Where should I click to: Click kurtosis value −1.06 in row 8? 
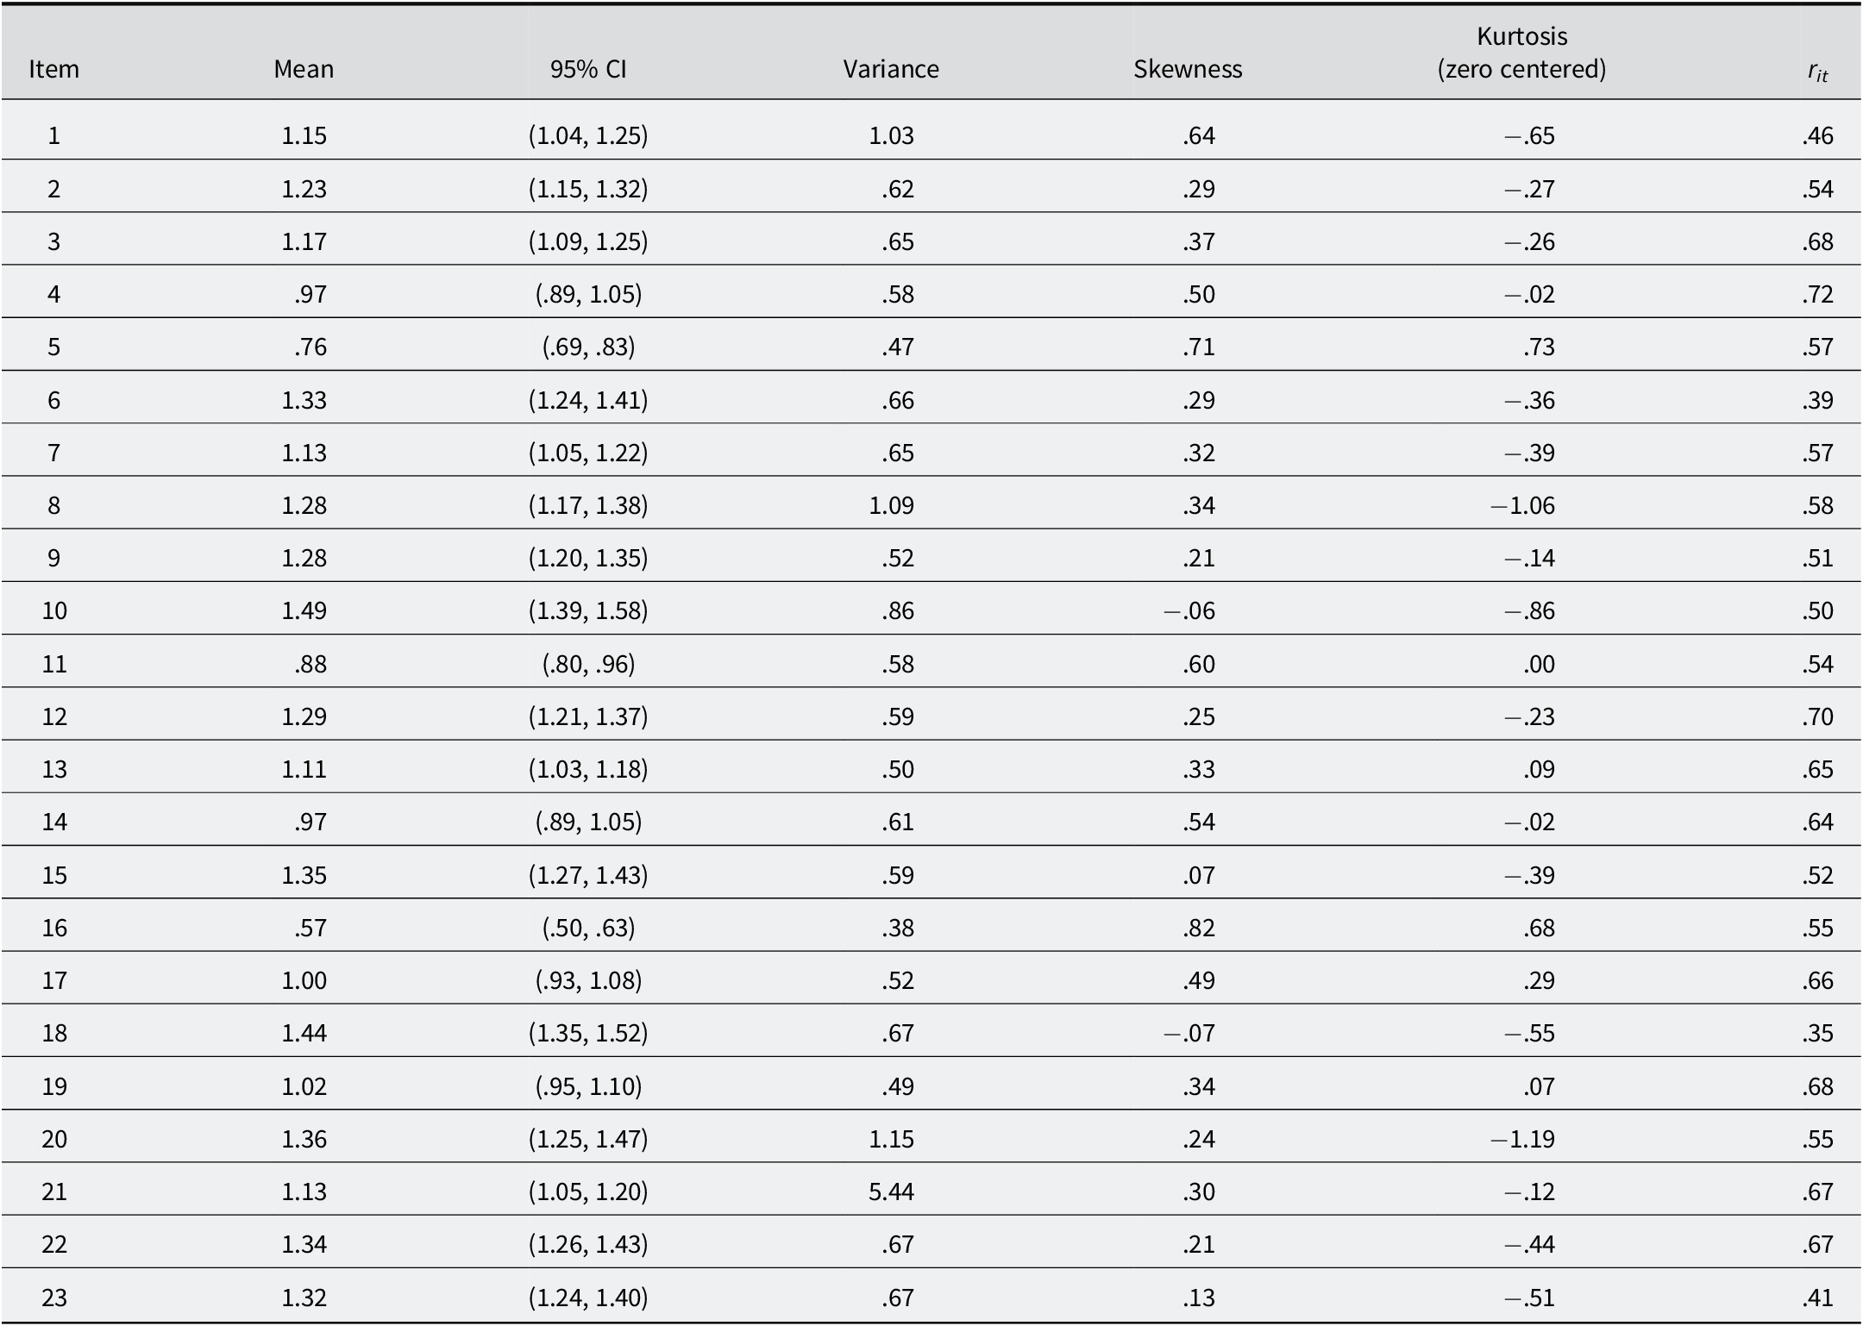(x=1522, y=505)
